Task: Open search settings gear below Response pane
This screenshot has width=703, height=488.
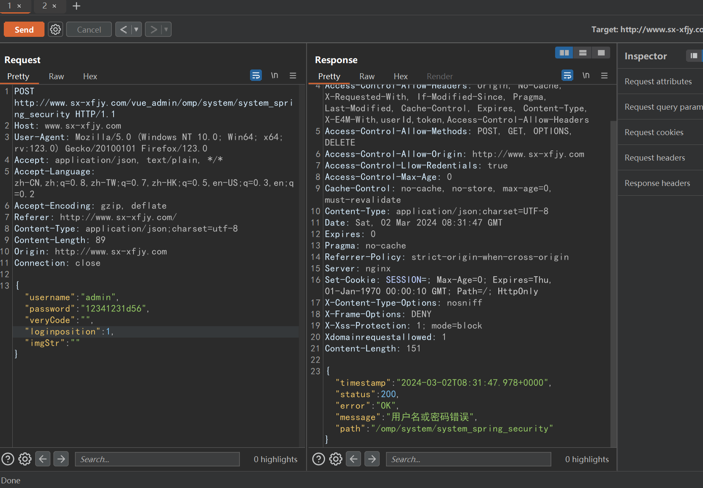Action: [x=336, y=459]
